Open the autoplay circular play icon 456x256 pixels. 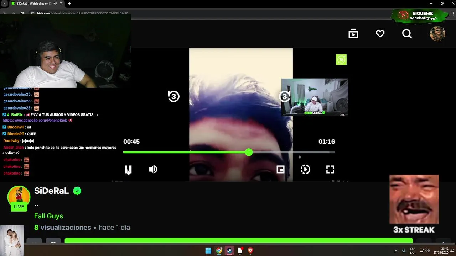click(305, 170)
